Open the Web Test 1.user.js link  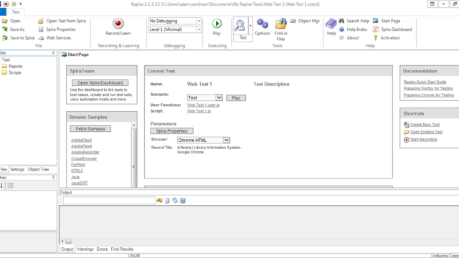pyautogui.click(x=203, y=105)
